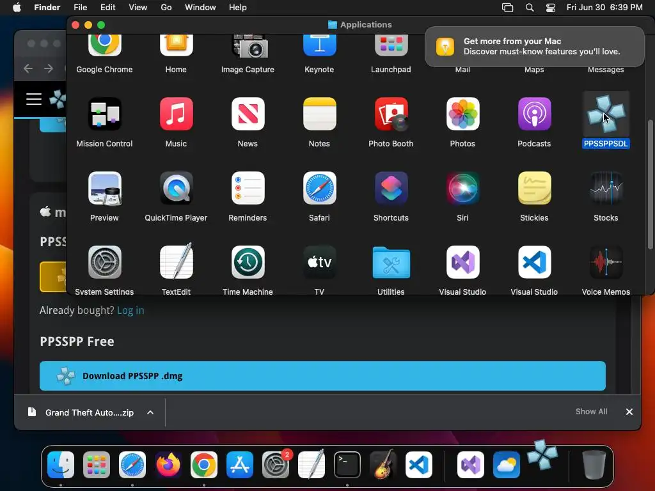Open Safari icon in Applications window

320,189
